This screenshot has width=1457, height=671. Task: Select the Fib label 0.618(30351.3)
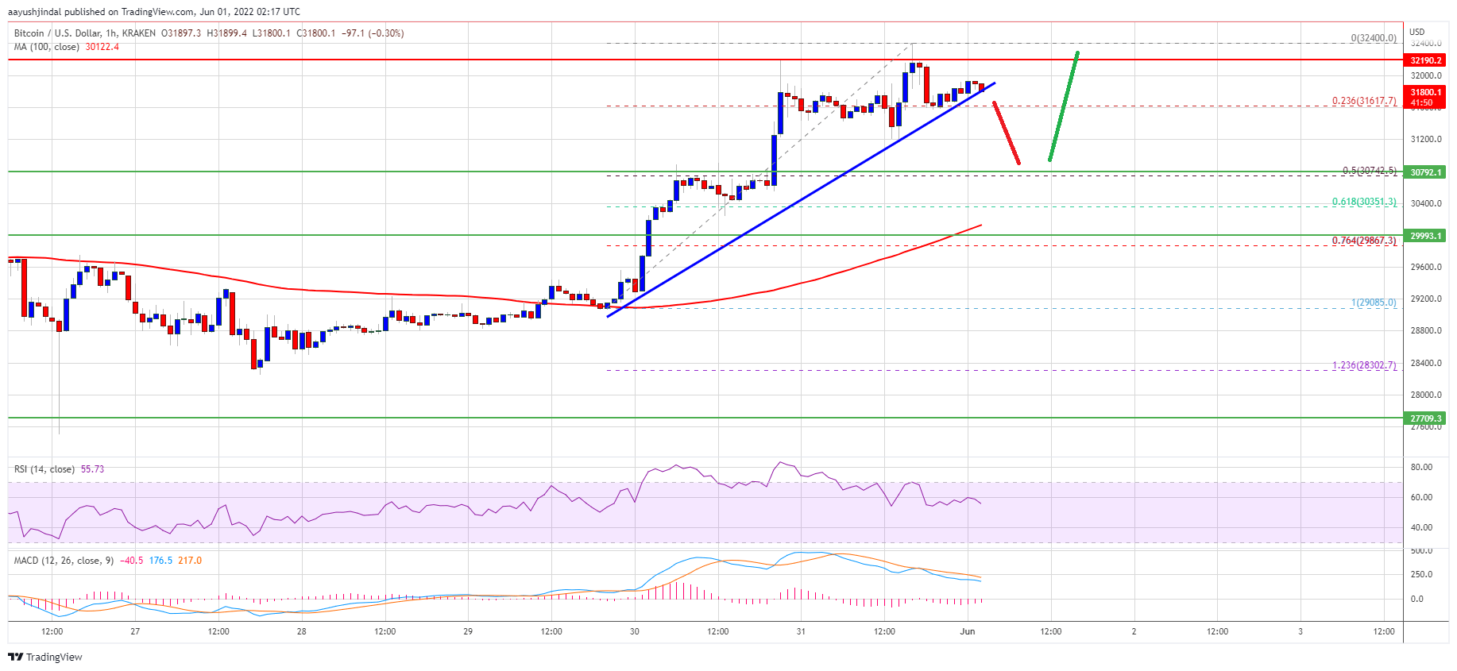coord(1364,202)
